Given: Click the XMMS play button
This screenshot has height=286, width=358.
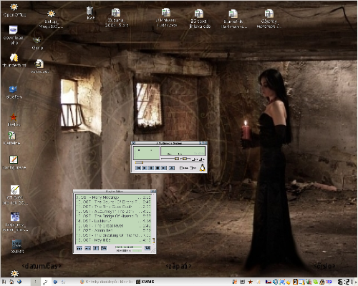Looking at the screenshot, I should [x=145, y=168].
